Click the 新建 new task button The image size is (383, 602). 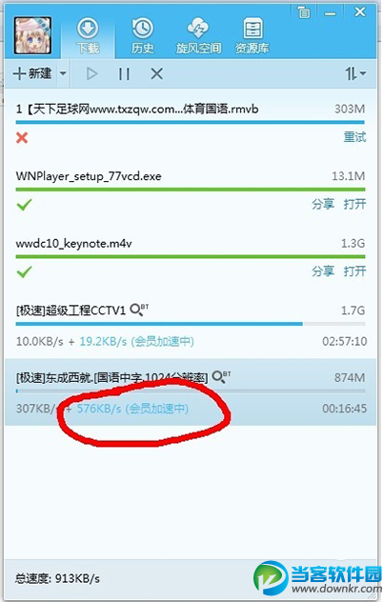[x=32, y=73]
